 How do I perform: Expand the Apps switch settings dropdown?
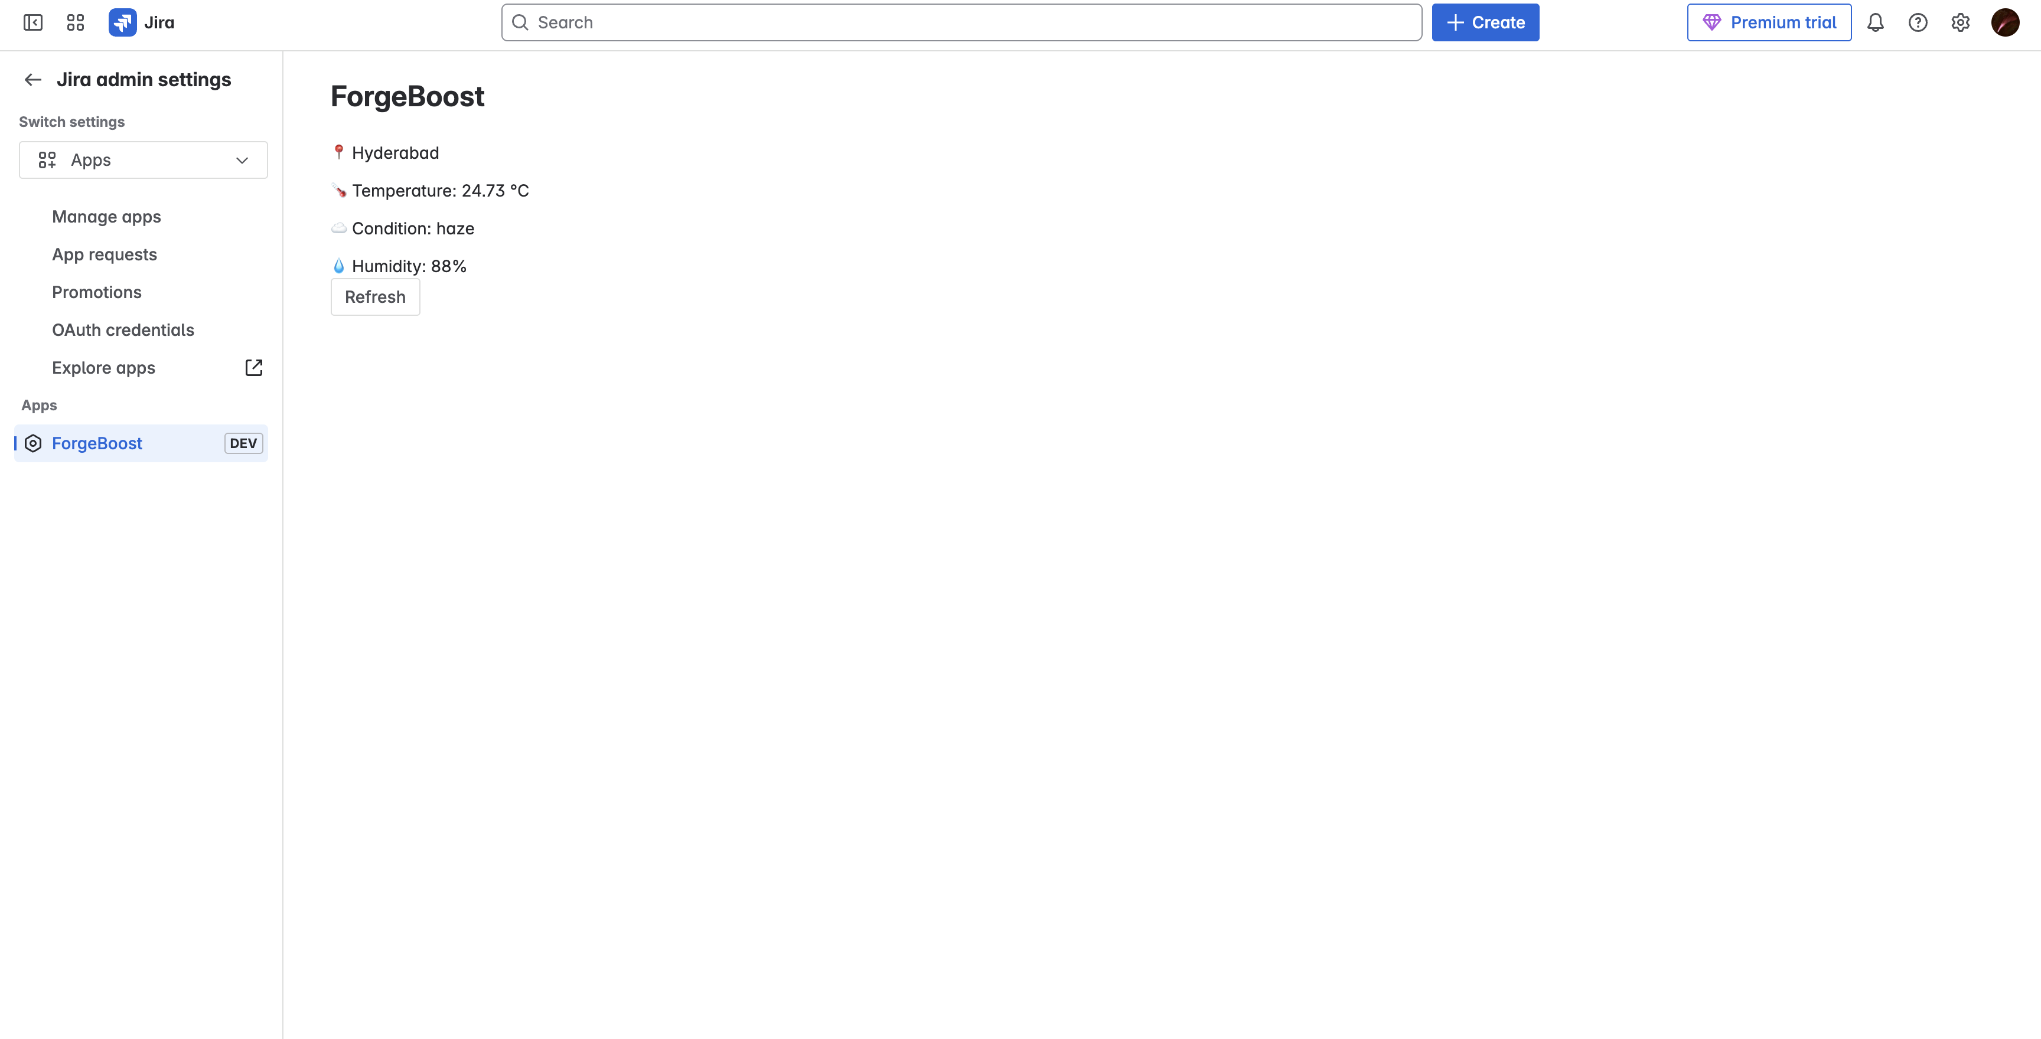[x=142, y=160]
